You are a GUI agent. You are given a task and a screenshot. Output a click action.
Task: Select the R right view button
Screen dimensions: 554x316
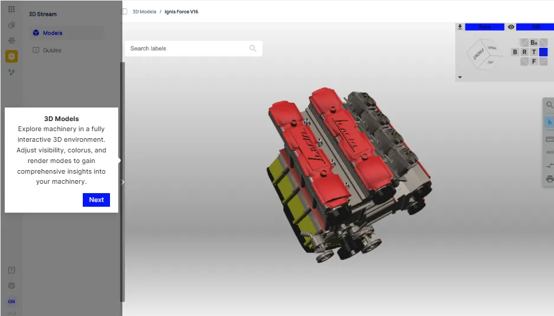pos(524,52)
